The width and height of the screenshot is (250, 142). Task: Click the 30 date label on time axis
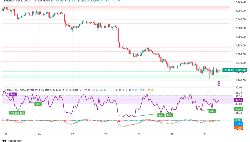(x=172, y=134)
